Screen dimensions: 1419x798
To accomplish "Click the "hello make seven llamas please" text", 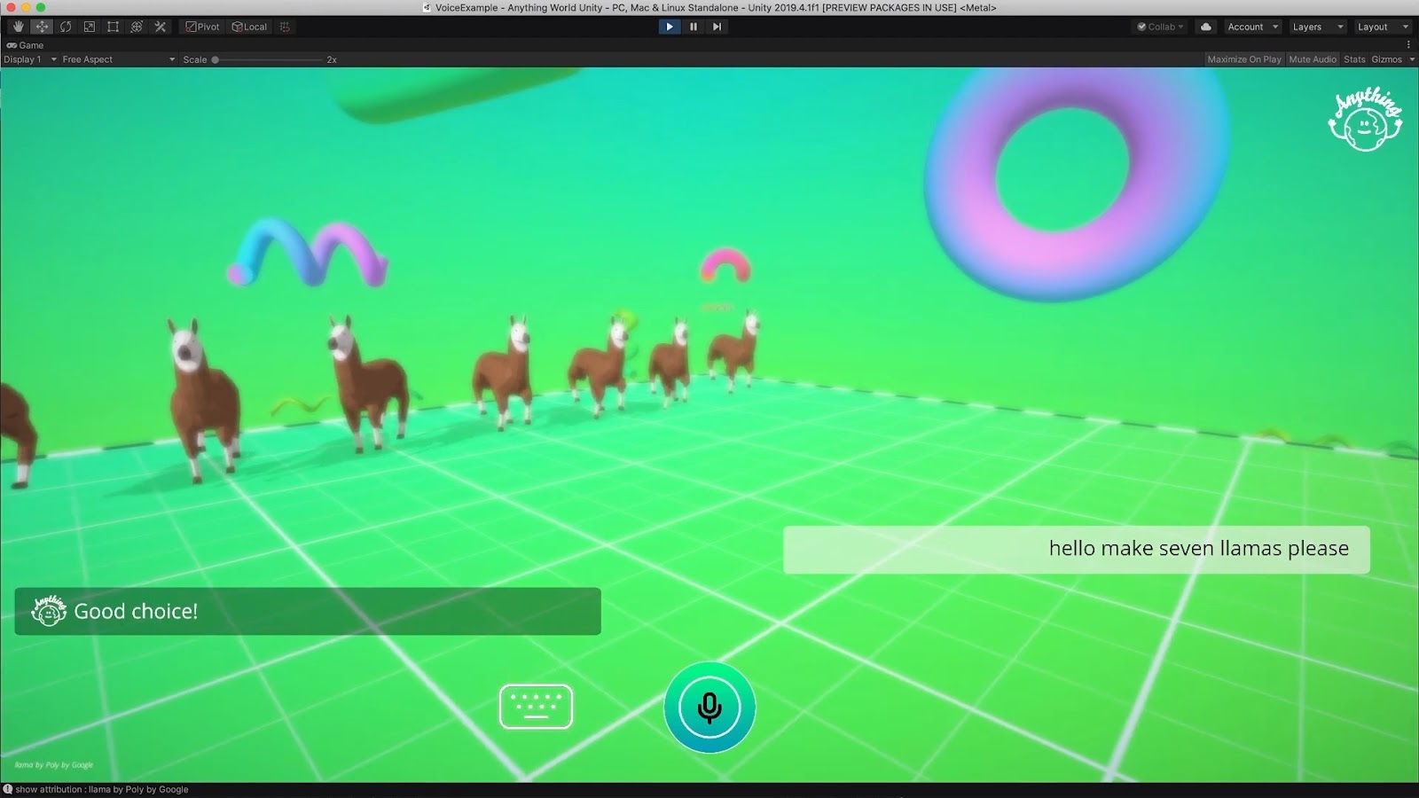I will 1199,548.
